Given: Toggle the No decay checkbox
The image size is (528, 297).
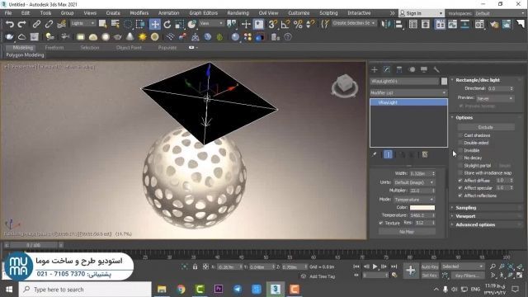Looking at the screenshot, I should (x=460, y=158).
